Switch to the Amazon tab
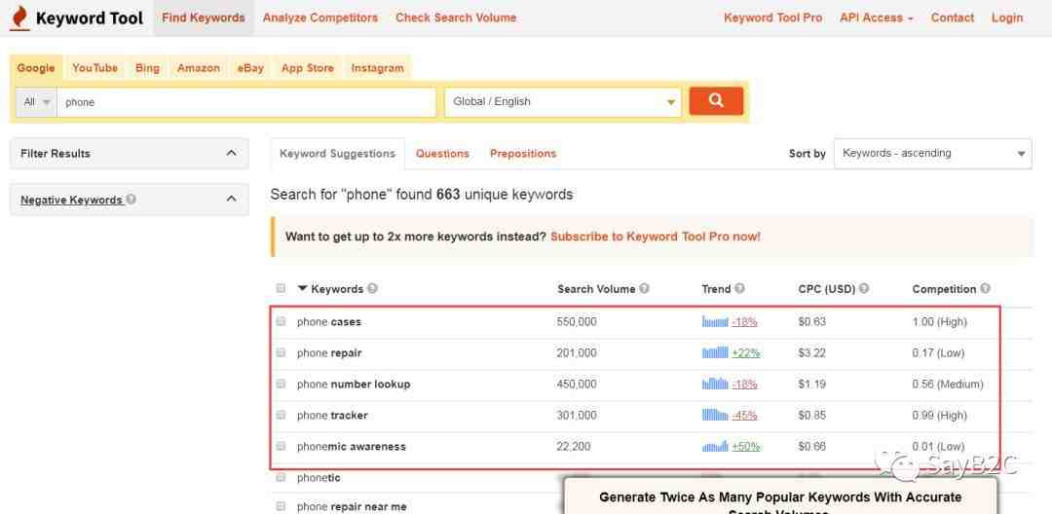This screenshot has width=1052, height=514. pyautogui.click(x=199, y=68)
